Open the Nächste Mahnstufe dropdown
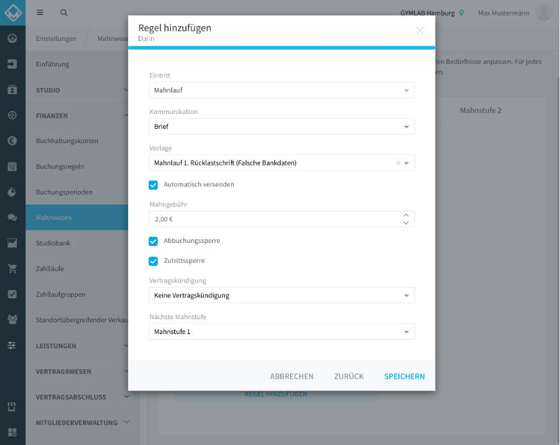This screenshot has height=445, width=560. coord(281,332)
